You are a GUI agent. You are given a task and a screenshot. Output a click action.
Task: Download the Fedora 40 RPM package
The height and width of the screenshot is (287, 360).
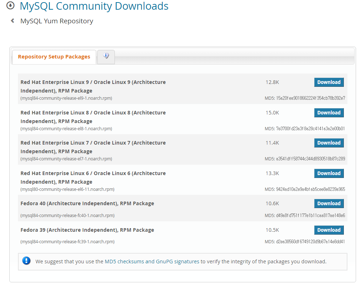click(x=329, y=203)
